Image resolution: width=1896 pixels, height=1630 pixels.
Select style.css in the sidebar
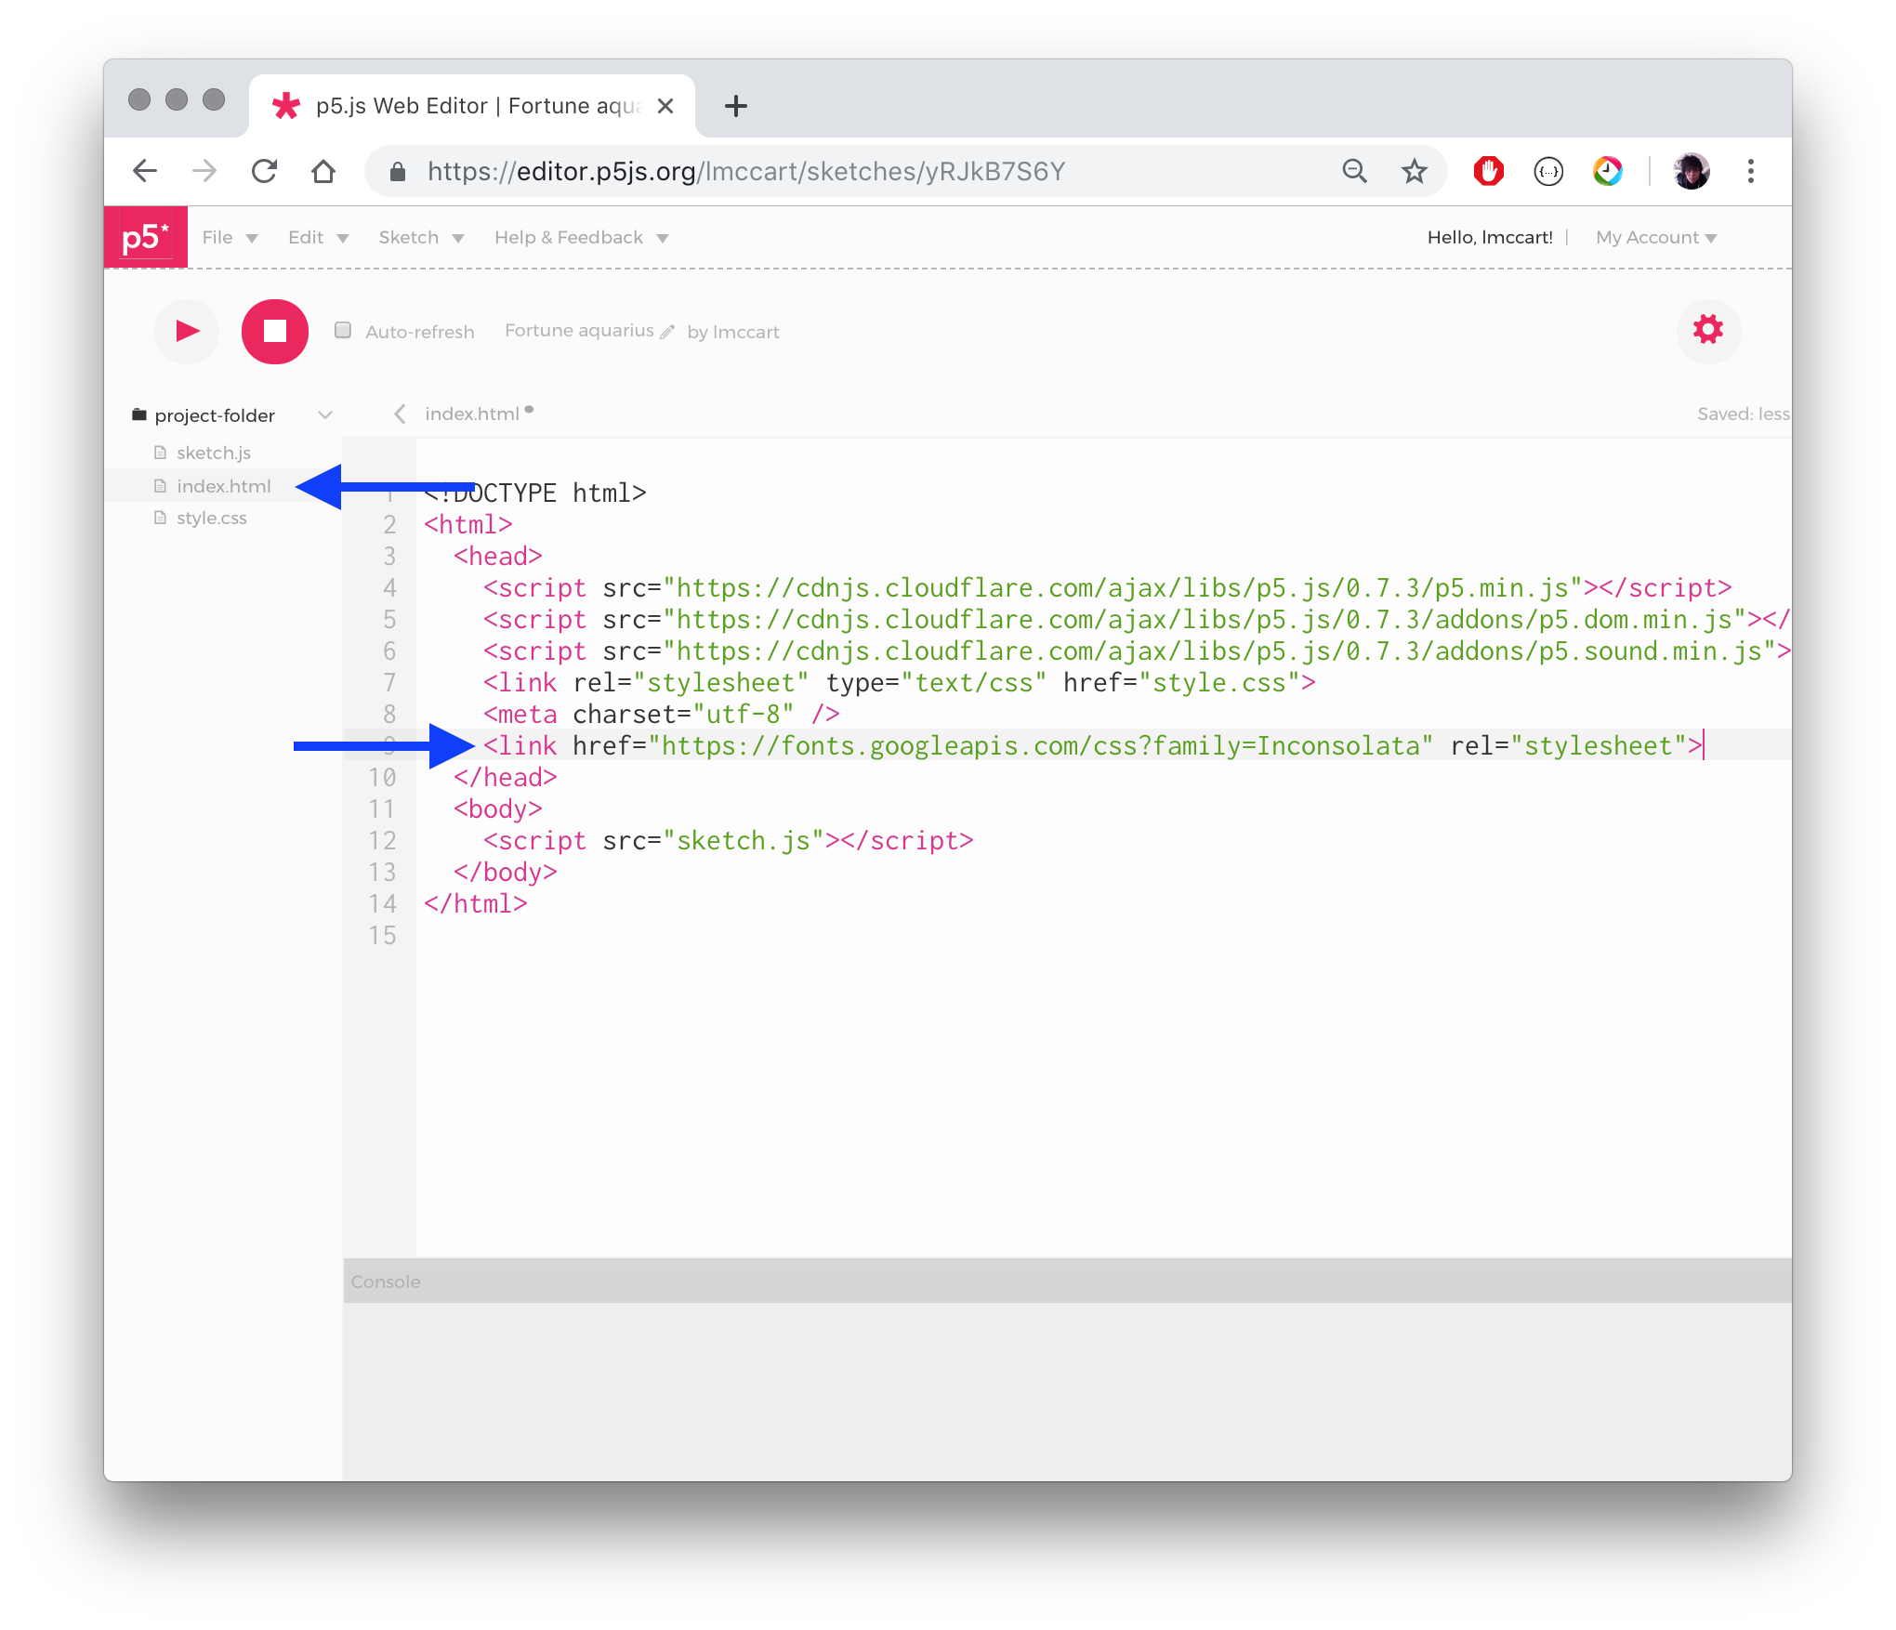[212, 518]
